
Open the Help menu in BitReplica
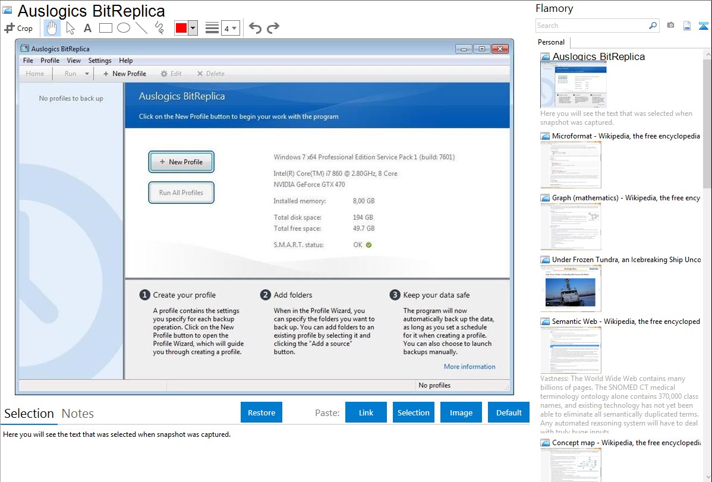[126, 61]
